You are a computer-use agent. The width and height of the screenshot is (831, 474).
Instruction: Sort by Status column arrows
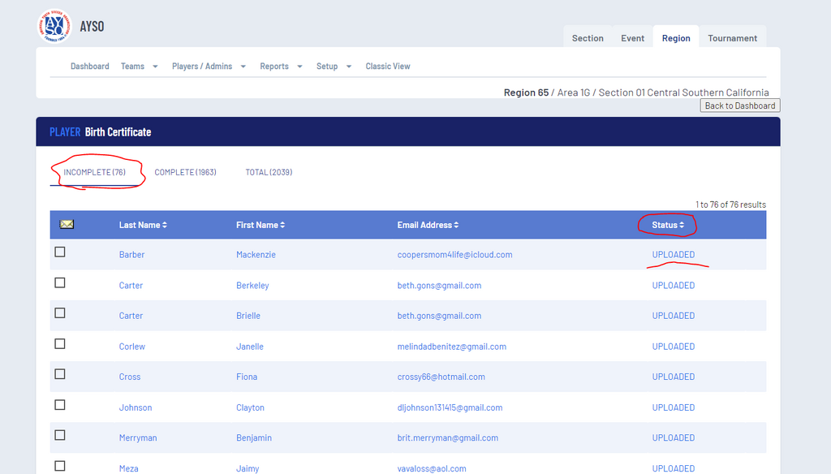pyautogui.click(x=682, y=225)
